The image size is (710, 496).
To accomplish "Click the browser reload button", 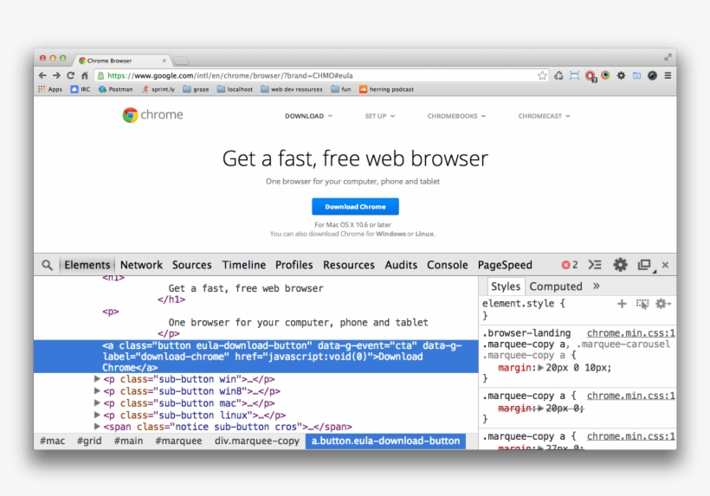I will 71,75.
